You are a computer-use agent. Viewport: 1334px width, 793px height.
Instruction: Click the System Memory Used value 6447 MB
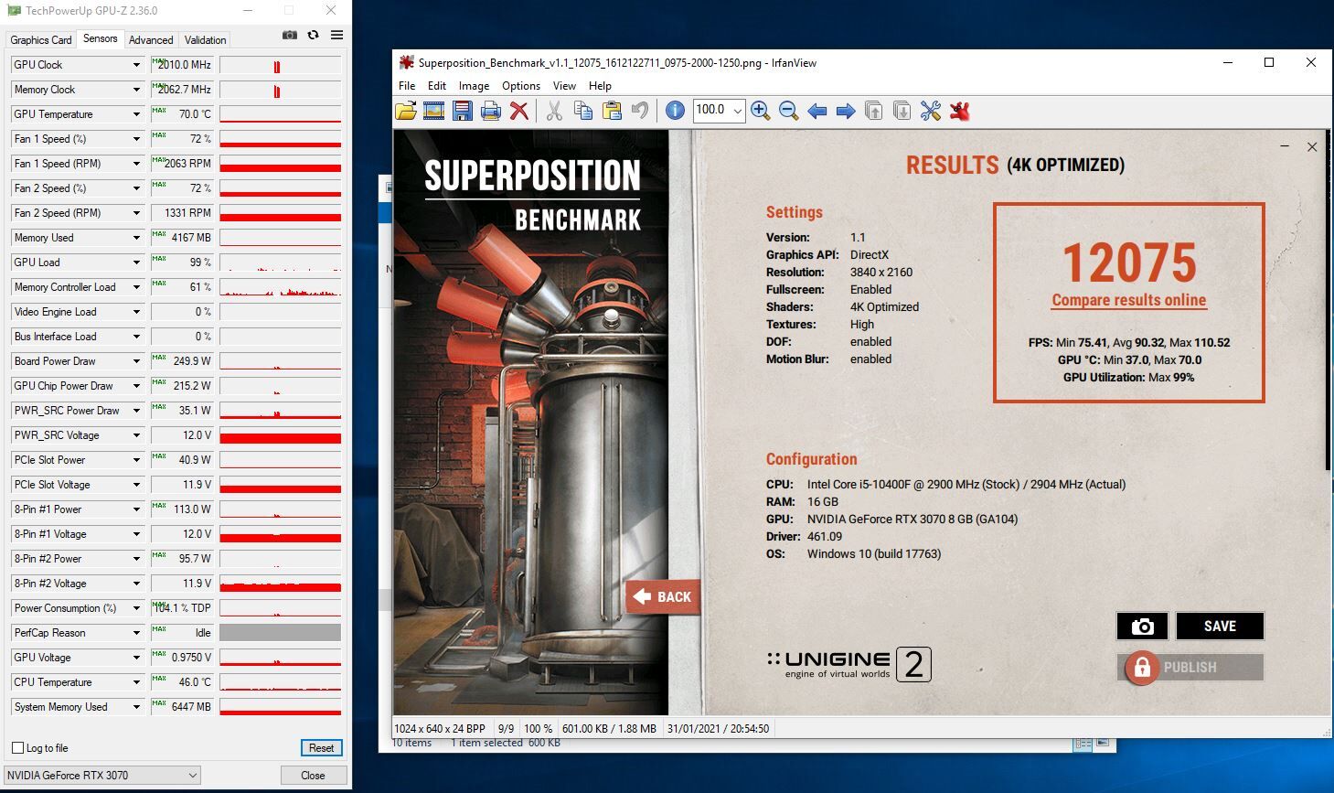(182, 707)
